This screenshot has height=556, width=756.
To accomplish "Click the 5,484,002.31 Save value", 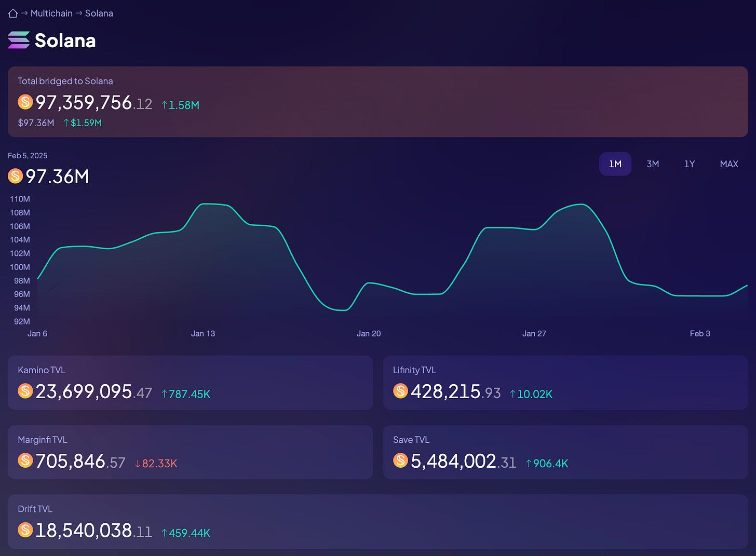I will point(464,461).
